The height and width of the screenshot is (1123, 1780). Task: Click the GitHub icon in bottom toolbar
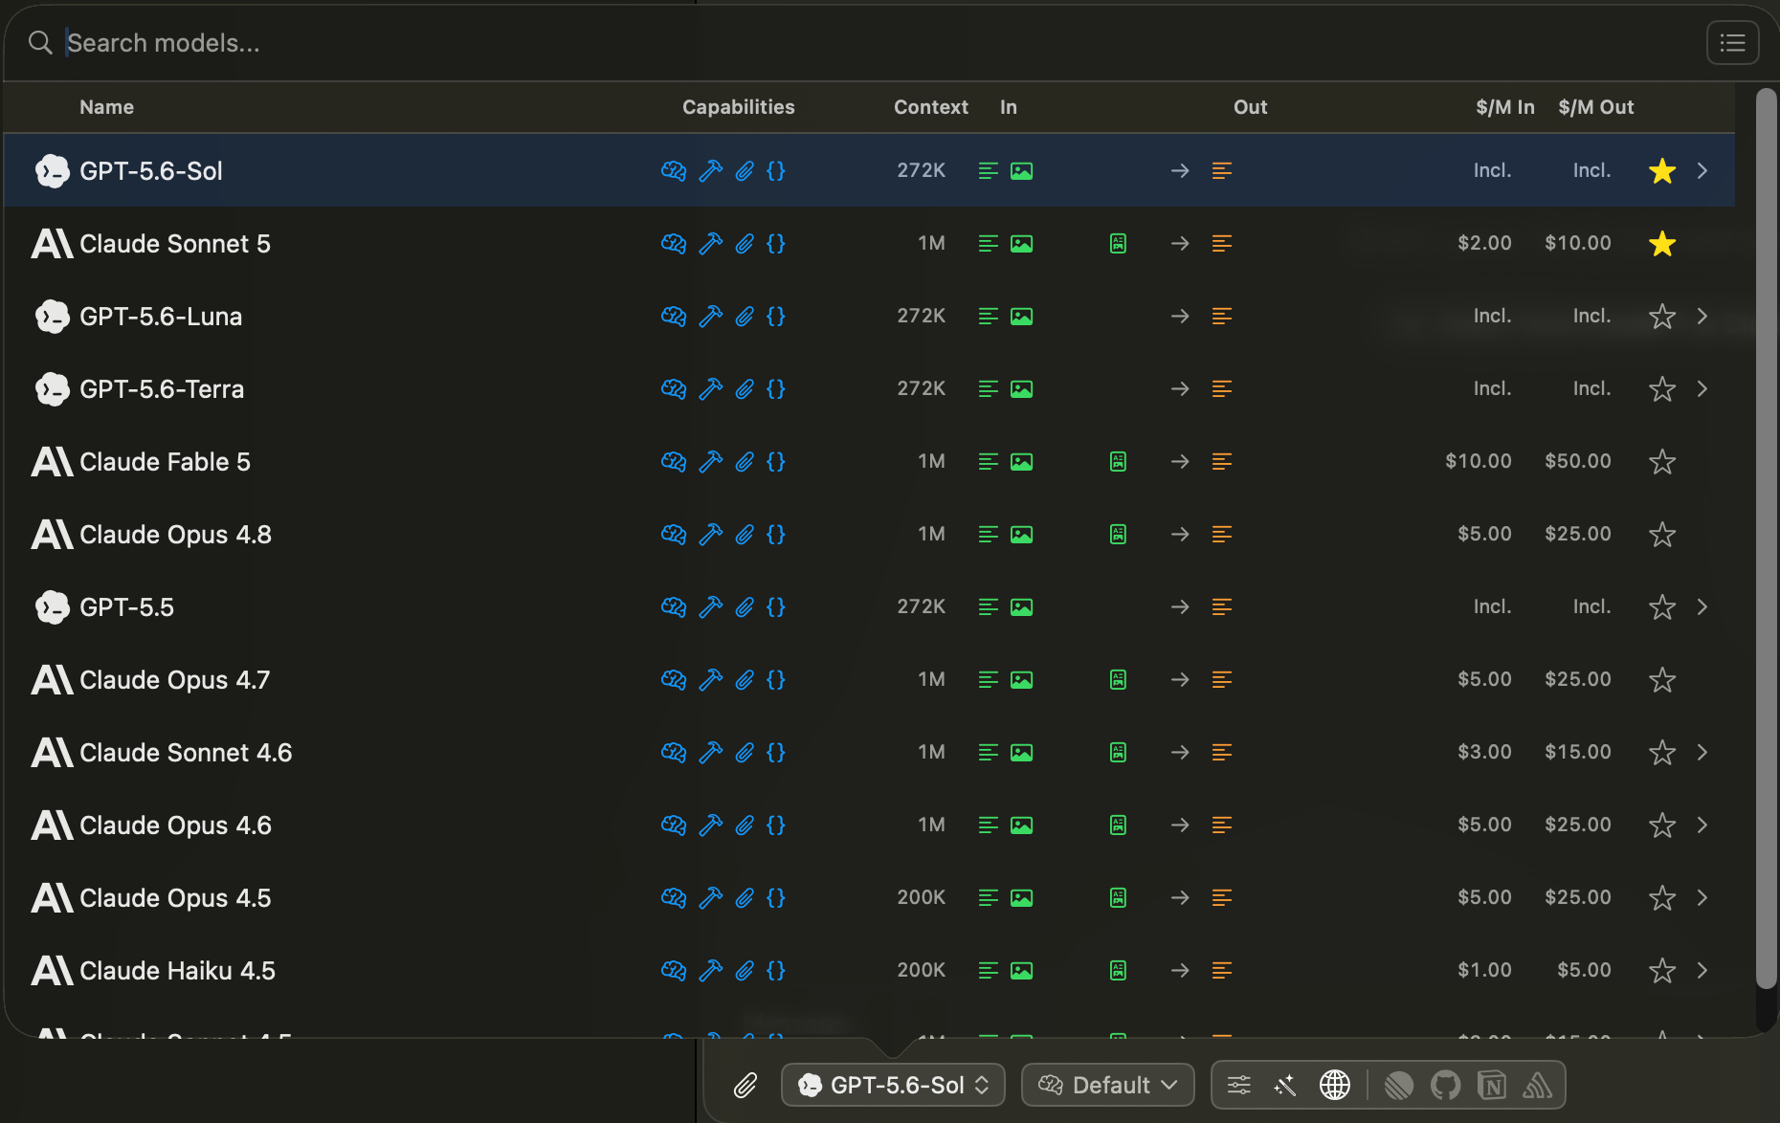[1445, 1085]
